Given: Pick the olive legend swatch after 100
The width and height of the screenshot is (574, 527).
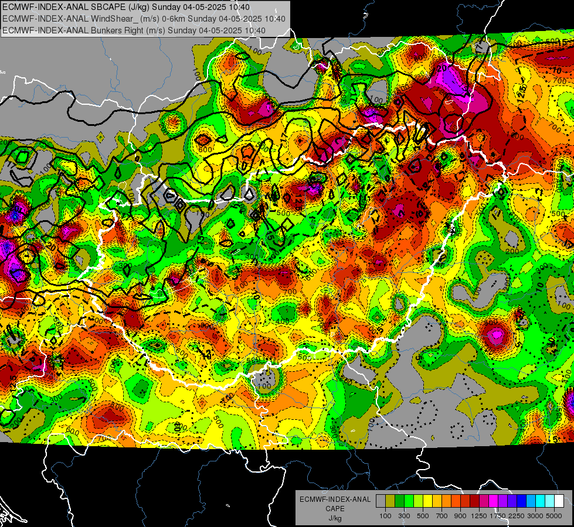Looking at the screenshot, I should 390,501.
